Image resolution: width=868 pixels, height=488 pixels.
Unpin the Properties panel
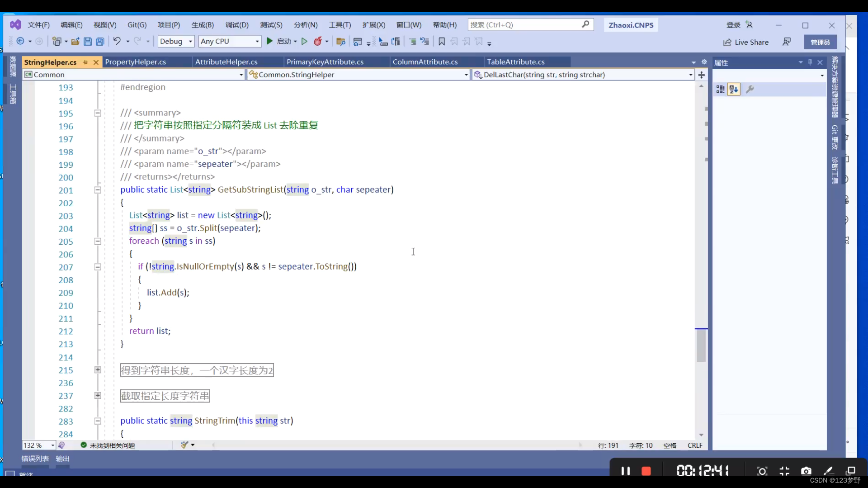coord(810,62)
